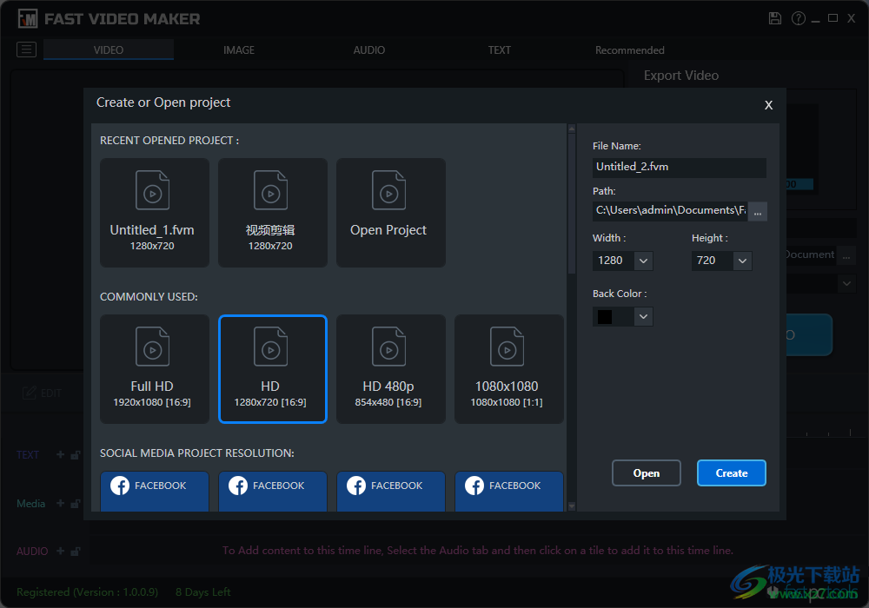Click the project list scrollbar thumb
Image resolution: width=869 pixels, height=608 pixels.
click(572, 203)
